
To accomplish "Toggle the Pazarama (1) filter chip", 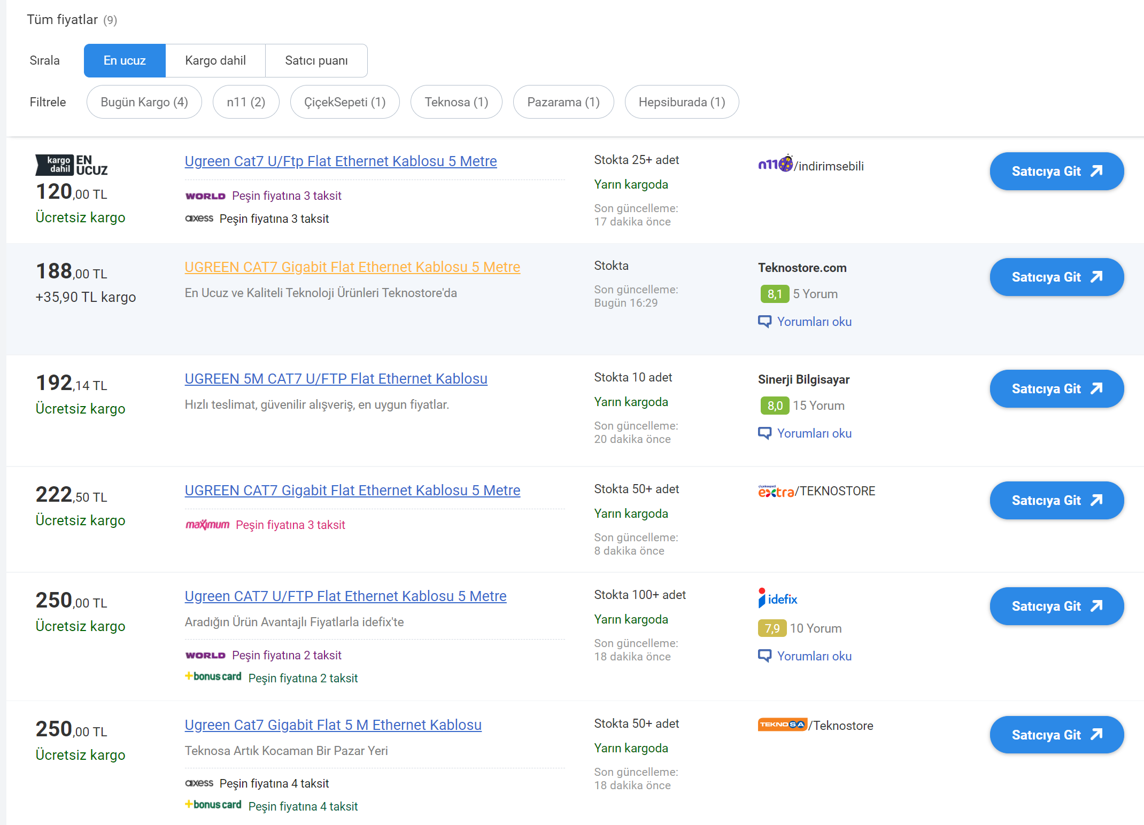I will [x=563, y=102].
